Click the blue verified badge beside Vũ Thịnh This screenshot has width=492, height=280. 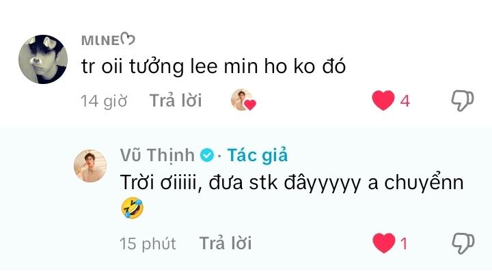pos(207,155)
